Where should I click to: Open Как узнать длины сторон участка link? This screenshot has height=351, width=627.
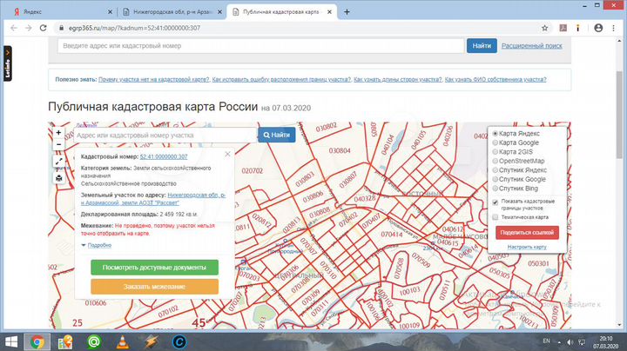click(x=398, y=80)
